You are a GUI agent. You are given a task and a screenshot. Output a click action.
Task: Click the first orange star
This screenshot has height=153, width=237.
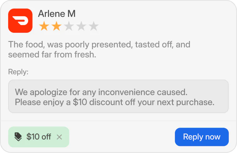point(44,27)
